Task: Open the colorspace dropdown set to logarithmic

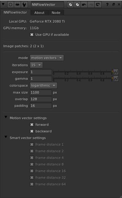Action: (x=44, y=85)
